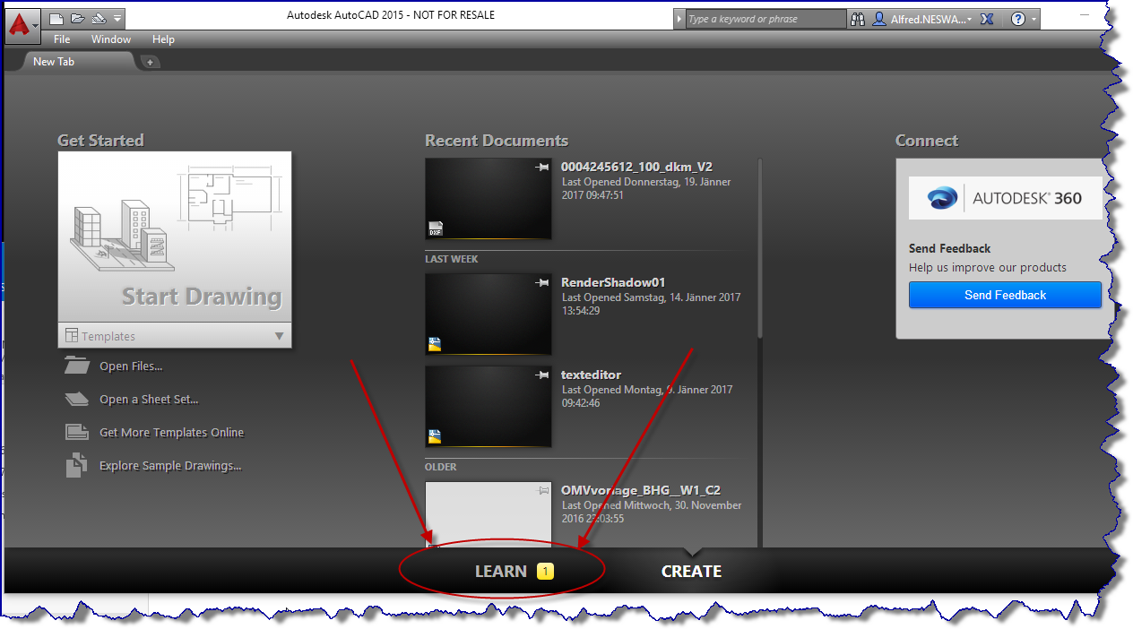This screenshot has width=1133, height=629.
Task: Open thumbnail of texteditor document
Action: click(x=489, y=407)
